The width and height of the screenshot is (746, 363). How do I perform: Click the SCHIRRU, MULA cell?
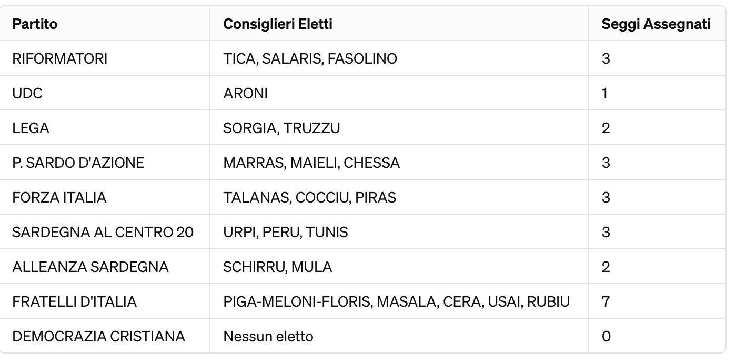point(277,267)
